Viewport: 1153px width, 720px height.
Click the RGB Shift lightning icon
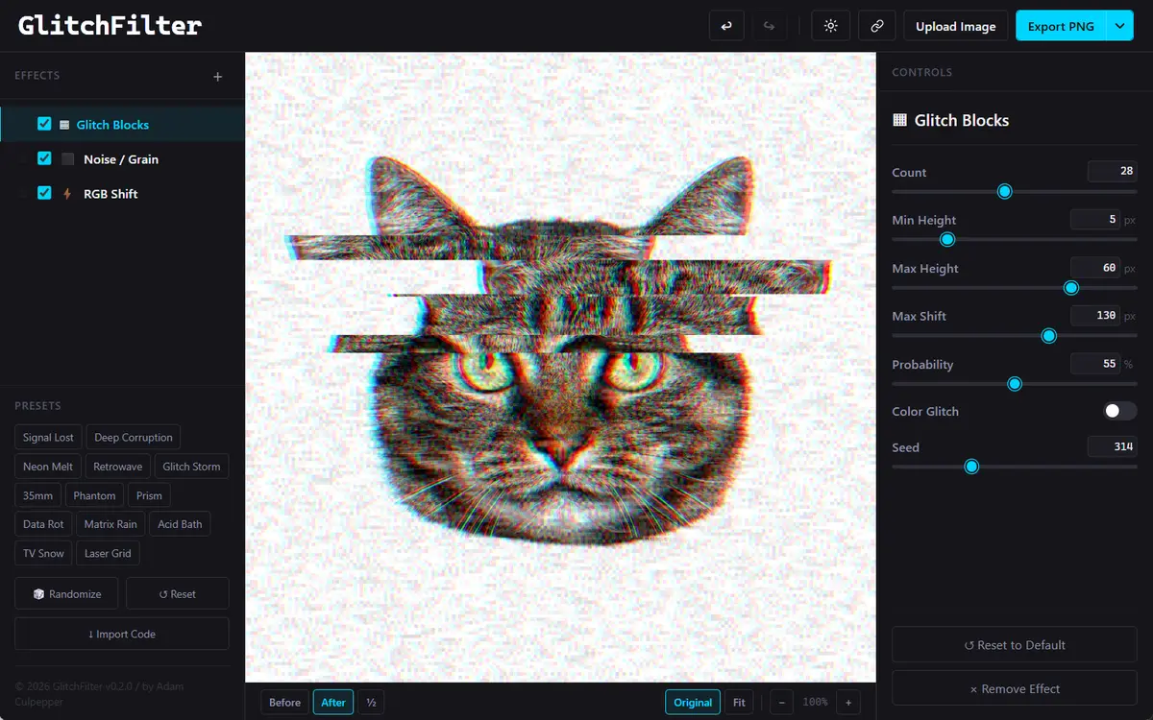tap(68, 194)
